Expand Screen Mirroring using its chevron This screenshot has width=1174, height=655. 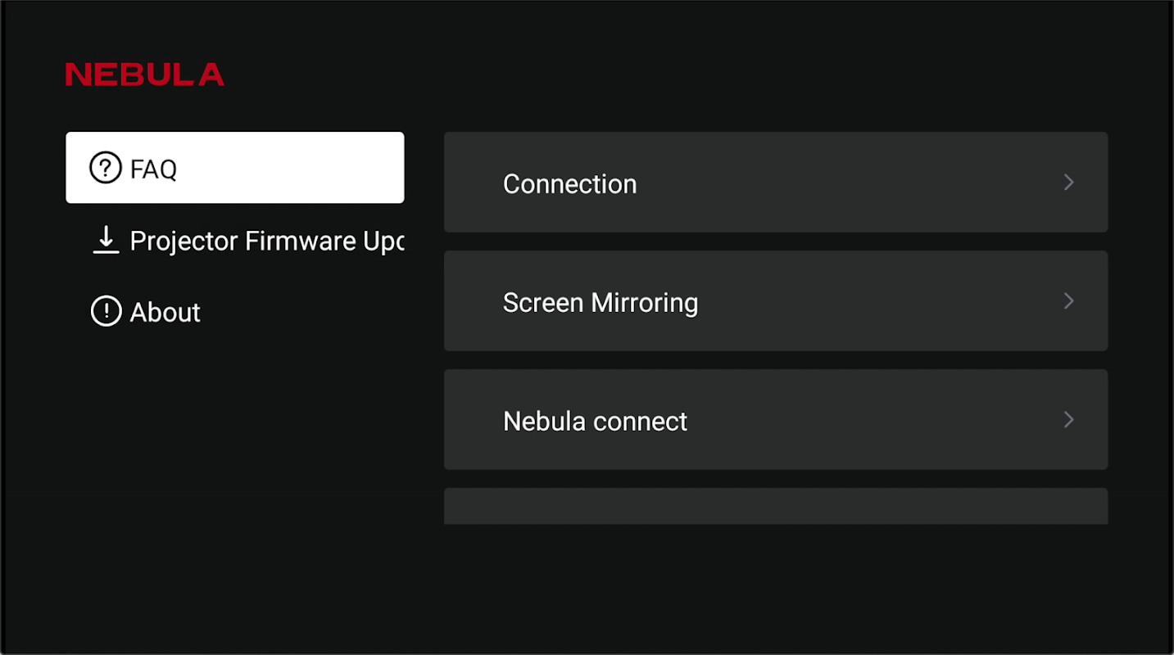pos(1068,301)
